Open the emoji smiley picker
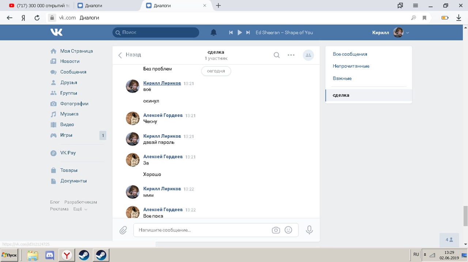 tap(288, 230)
